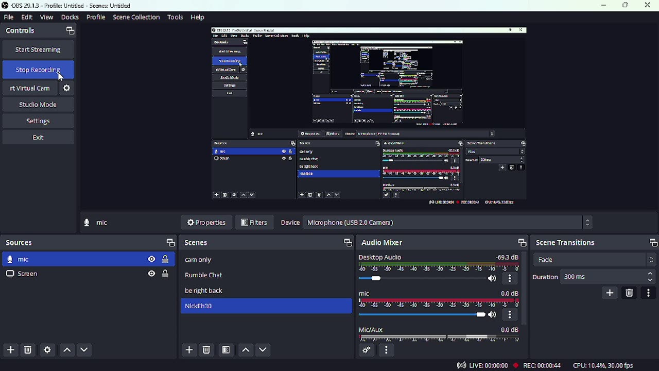Adjust Desktop Audio volume slider
The image size is (659, 371).
[422, 279]
